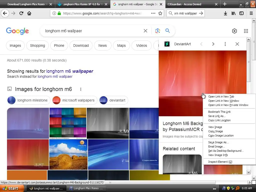Choose Open Link in New Tab

tap(221, 96)
